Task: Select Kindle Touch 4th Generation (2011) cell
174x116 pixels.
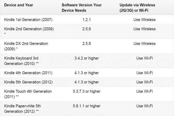Action: 28,94
